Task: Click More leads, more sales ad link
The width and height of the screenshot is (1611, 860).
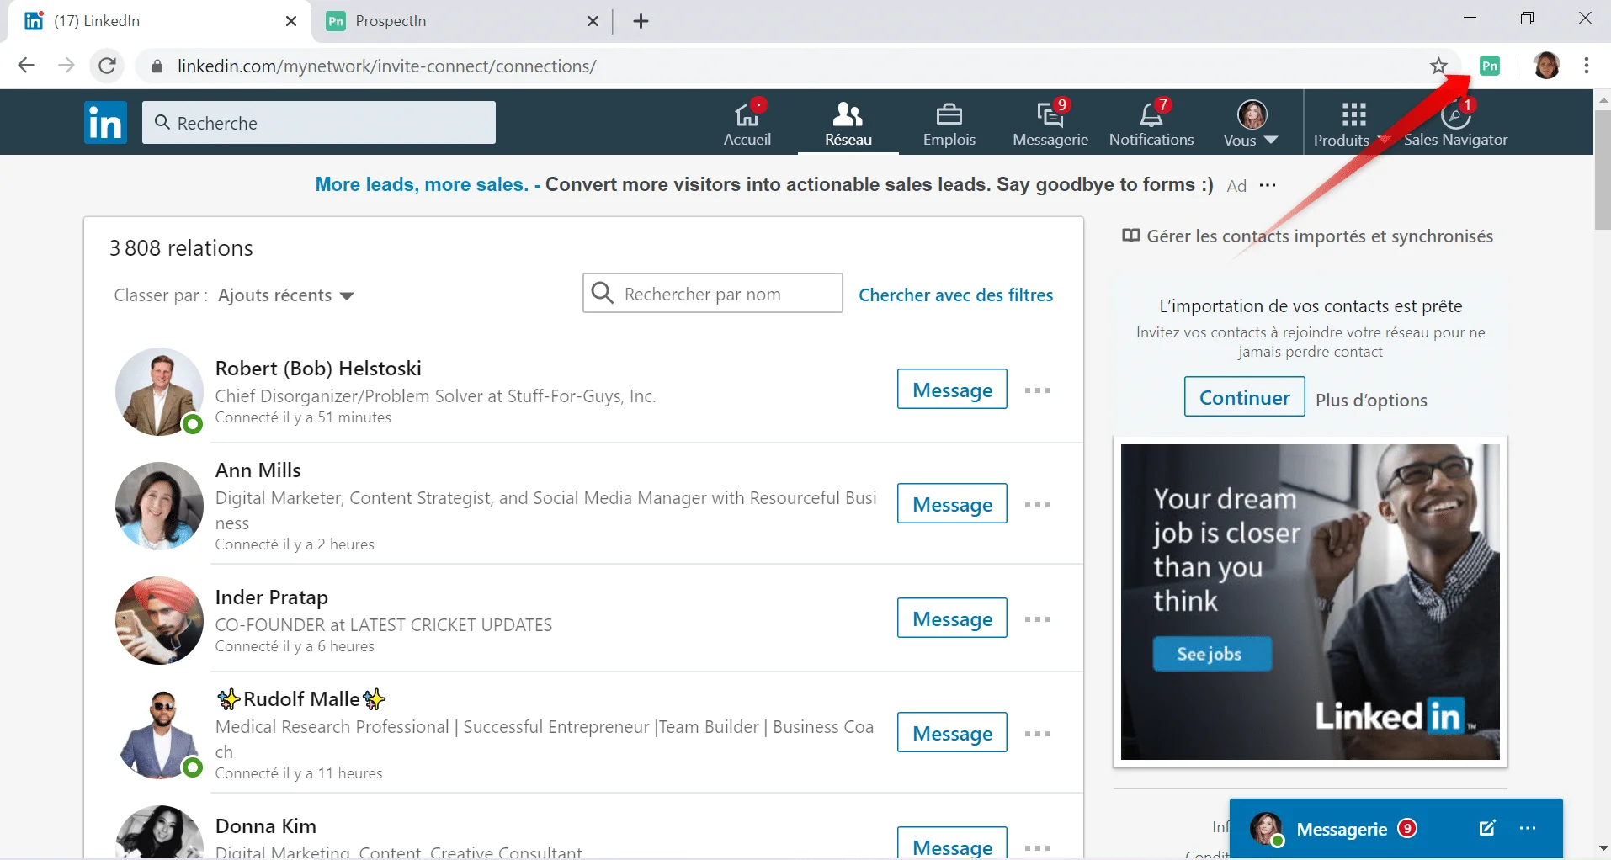Action: click(421, 185)
